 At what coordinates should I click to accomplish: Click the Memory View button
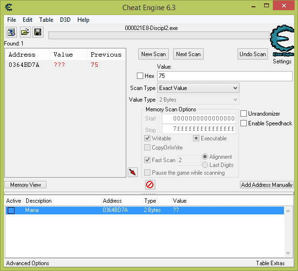tap(26, 185)
